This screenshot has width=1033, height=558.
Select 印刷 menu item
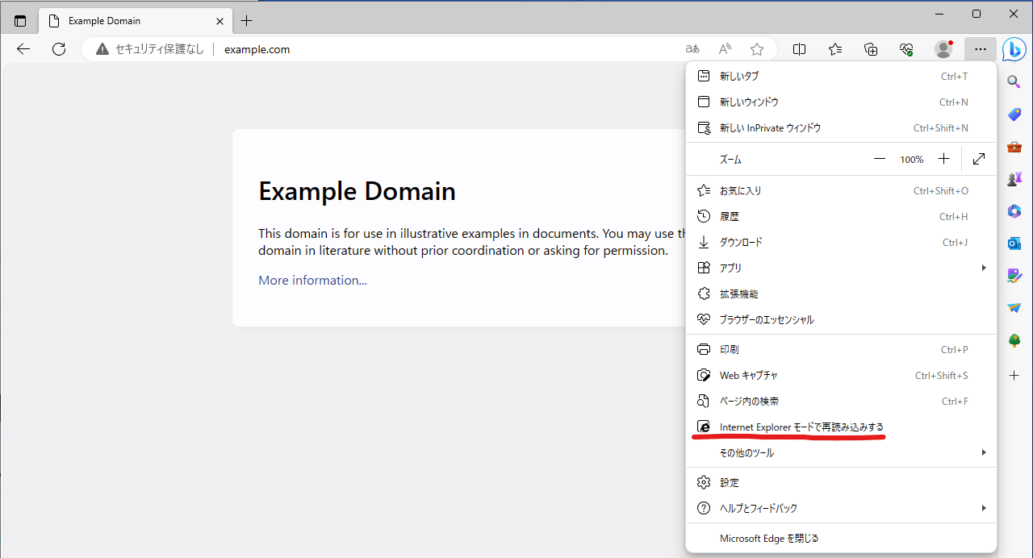click(841, 350)
